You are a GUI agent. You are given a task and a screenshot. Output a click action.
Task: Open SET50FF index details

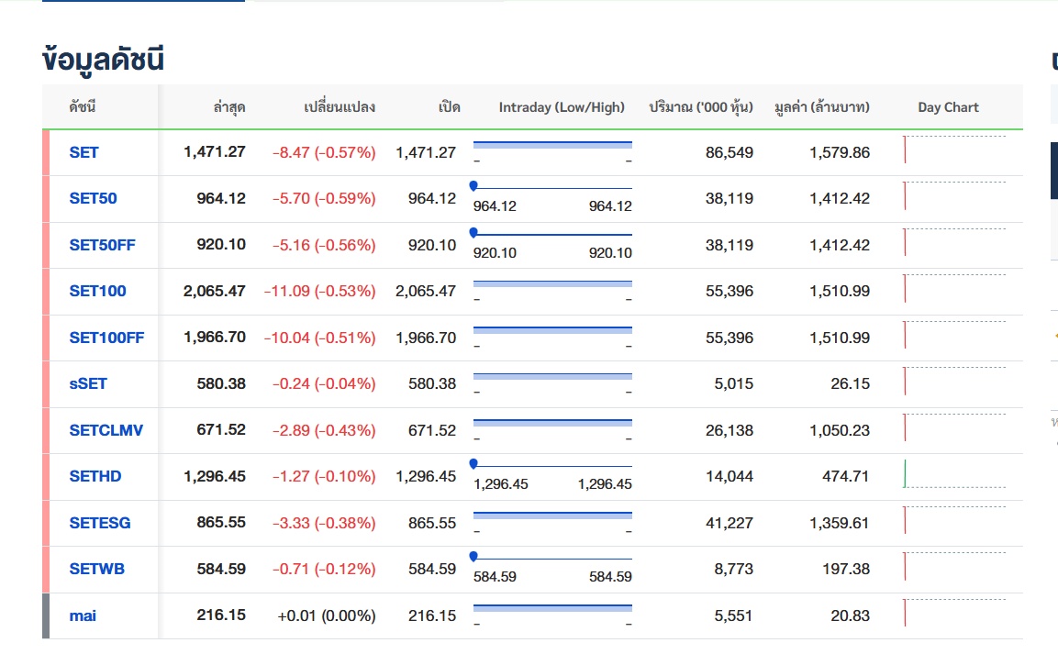click(102, 245)
